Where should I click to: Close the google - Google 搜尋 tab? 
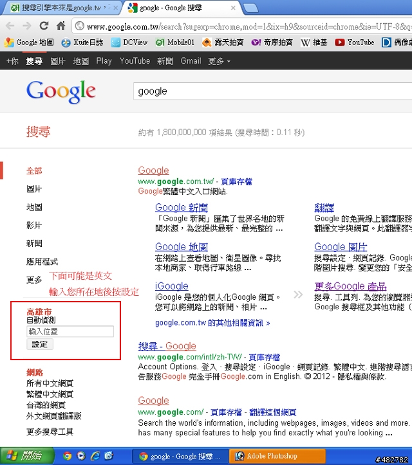pyautogui.click(x=233, y=8)
